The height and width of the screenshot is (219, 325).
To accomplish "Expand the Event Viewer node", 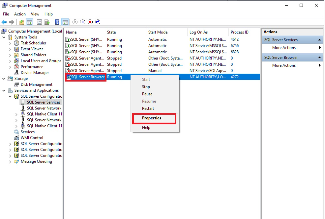I will coord(10,49).
